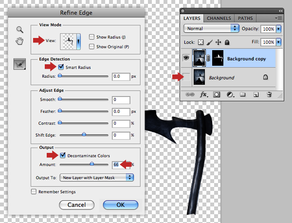
Task: Open Layers panel options menu
Action: coord(278,18)
